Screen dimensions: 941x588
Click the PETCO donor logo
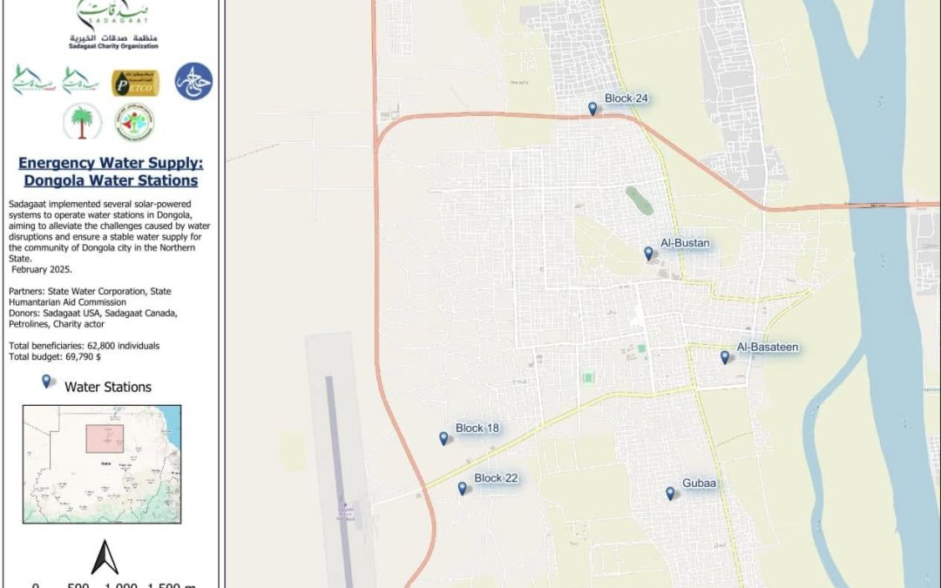136,83
